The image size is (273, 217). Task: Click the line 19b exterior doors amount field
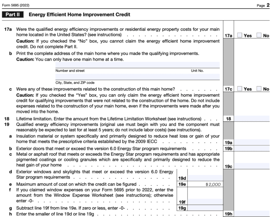(252, 148)
